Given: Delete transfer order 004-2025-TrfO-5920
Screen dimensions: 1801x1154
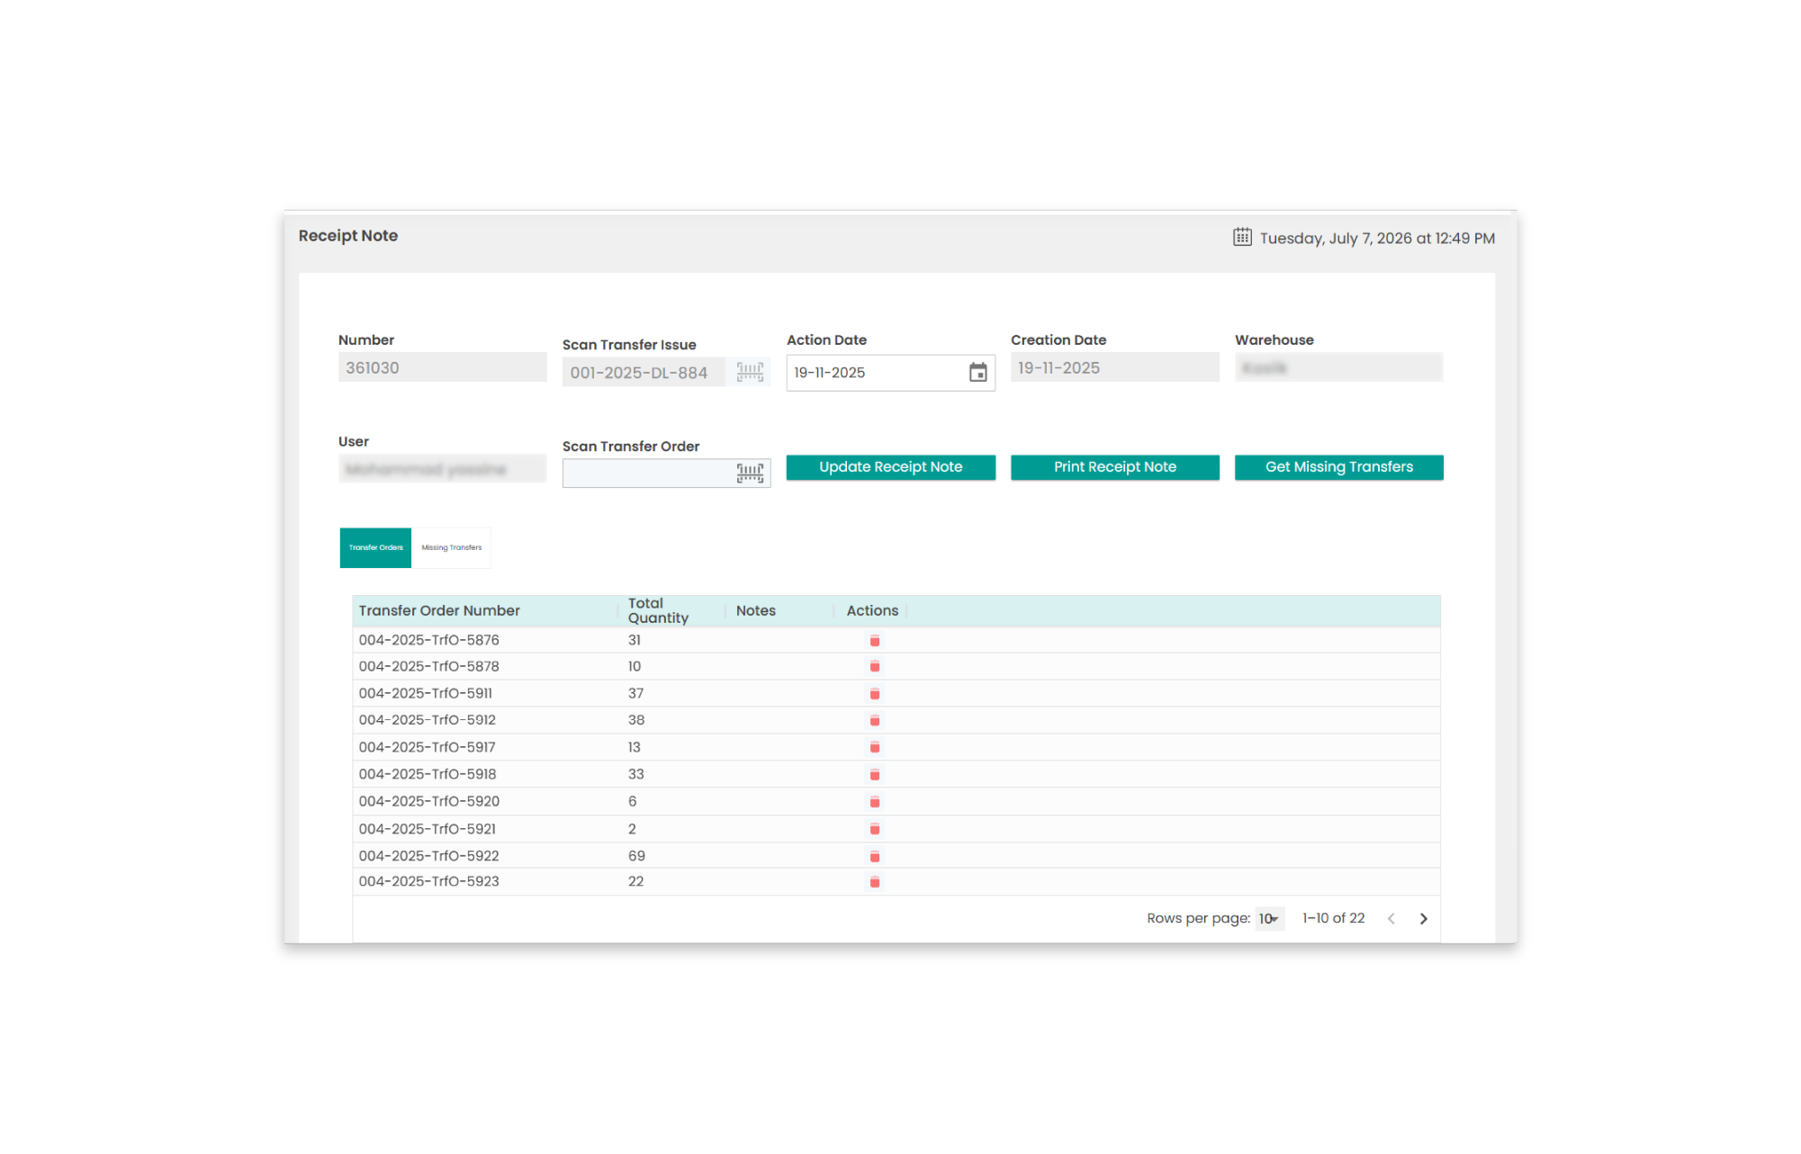Looking at the screenshot, I should 874,802.
